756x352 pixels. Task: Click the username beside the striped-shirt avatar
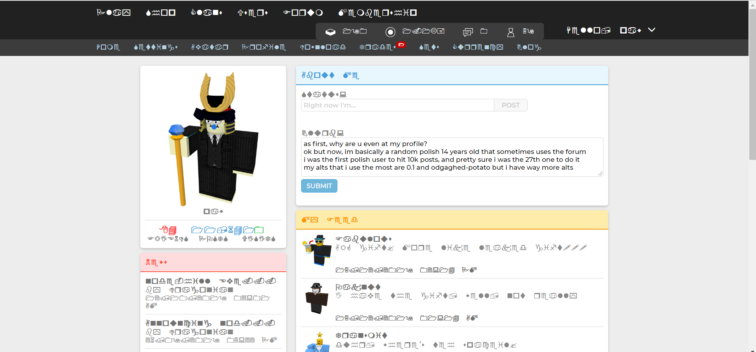358,287
